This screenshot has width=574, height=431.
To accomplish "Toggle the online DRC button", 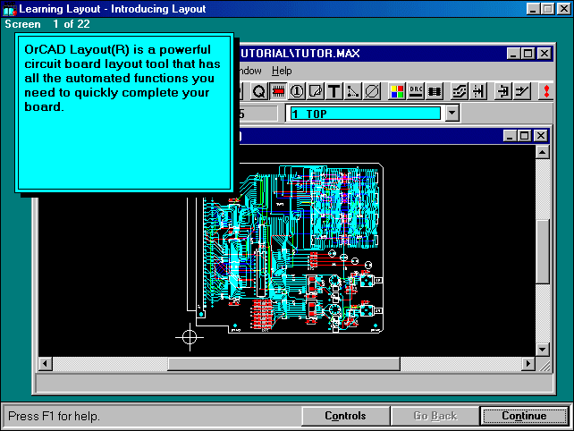I will click(x=416, y=91).
